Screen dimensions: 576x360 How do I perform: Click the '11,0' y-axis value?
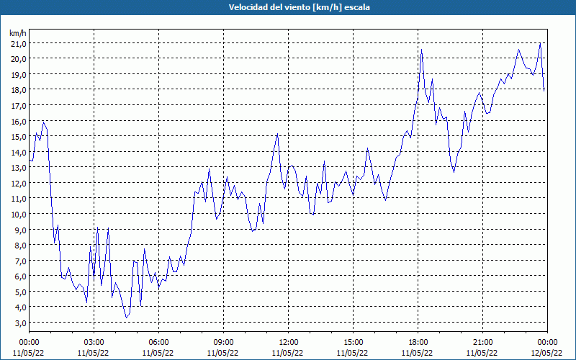click(19, 199)
